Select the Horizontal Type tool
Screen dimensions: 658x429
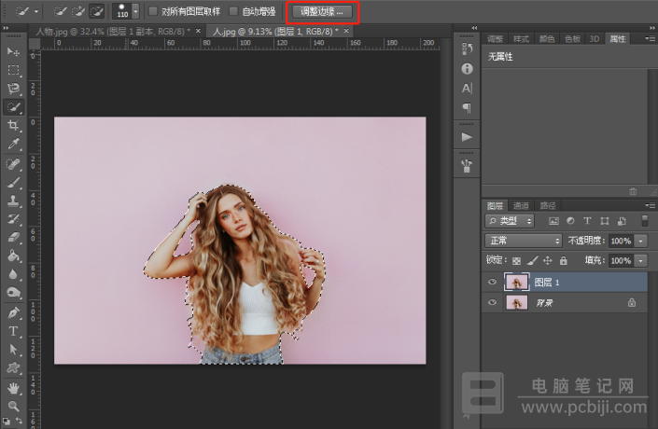[x=13, y=331]
